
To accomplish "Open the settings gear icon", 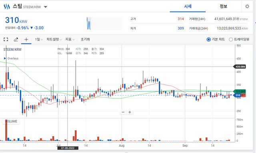I will pyautogui.click(x=247, y=6).
